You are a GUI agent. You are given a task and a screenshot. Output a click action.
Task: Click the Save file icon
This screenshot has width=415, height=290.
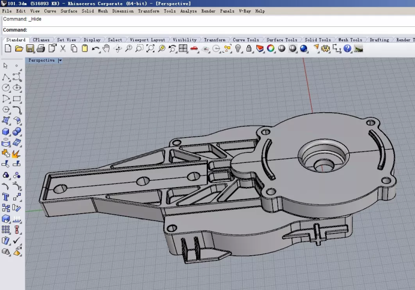coord(30,49)
